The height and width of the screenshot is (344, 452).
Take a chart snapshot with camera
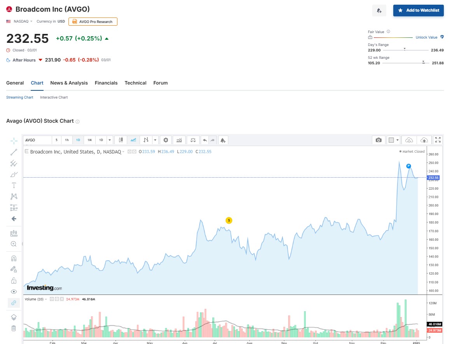point(379,140)
